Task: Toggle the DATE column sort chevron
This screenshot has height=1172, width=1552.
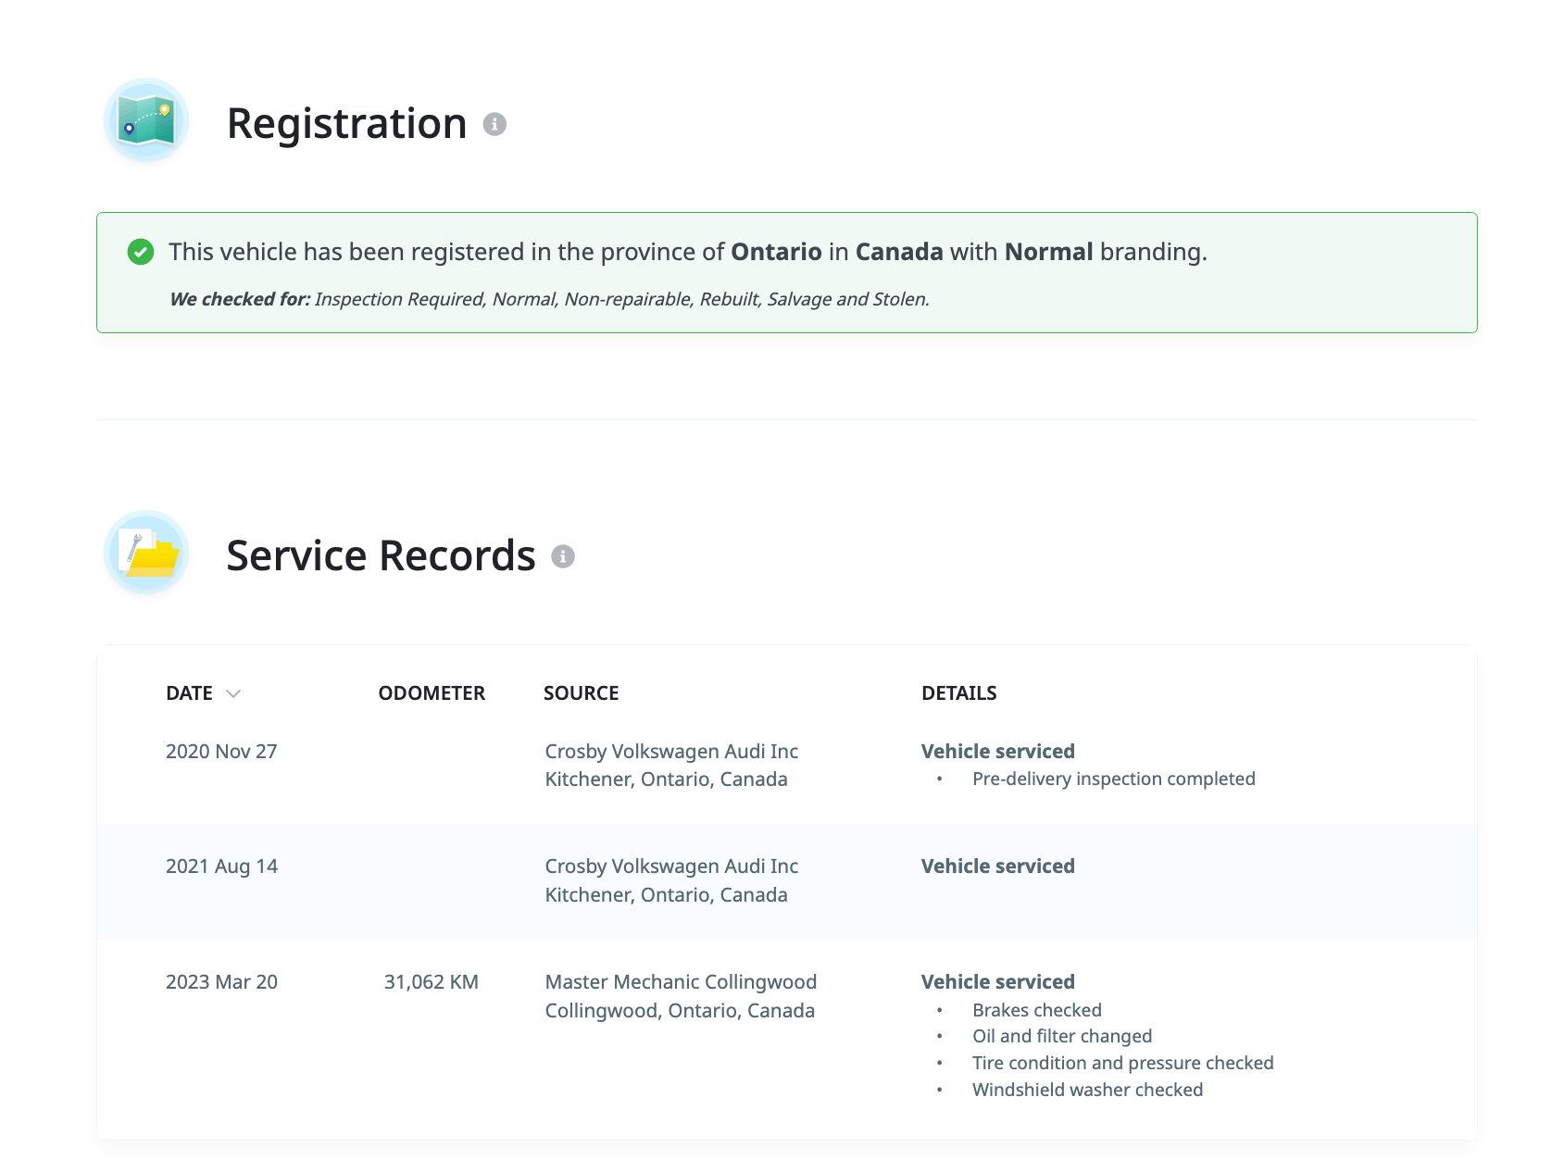Action: click(x=233, y=693)
